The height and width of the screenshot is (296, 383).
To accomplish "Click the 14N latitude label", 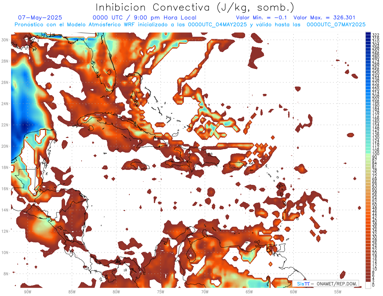I will click(5, 210).
